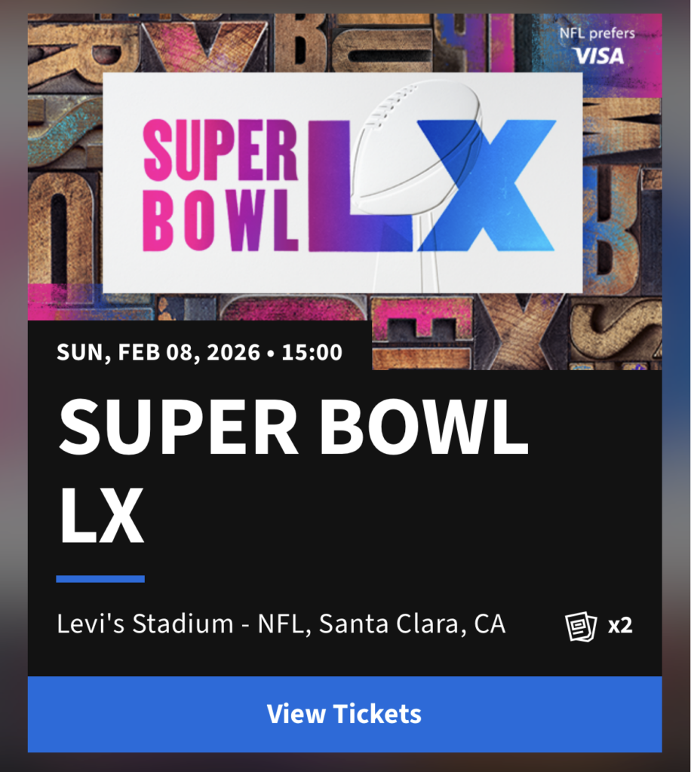The width and height of the screenshot is (691, 772).
Task: Select the x2 ticket count
Action: (x=620, y=626)
